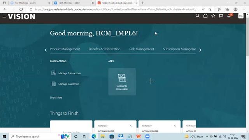Dismiss the second Yesterday notification card

tap(175, 126)
